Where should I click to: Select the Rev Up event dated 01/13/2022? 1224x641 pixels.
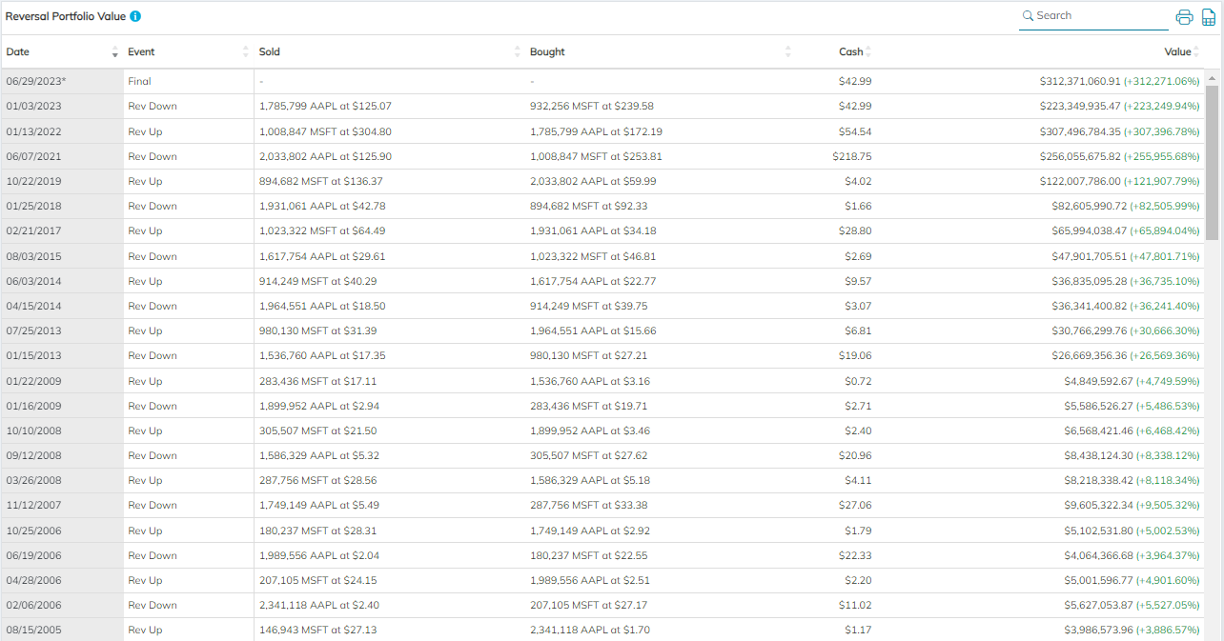pyautogui.click(x=145, y=131)
